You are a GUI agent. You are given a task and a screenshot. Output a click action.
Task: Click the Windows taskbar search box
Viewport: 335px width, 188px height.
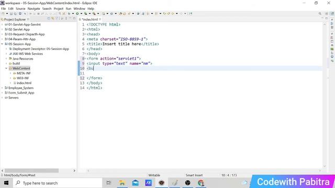[x=58, y=183]
